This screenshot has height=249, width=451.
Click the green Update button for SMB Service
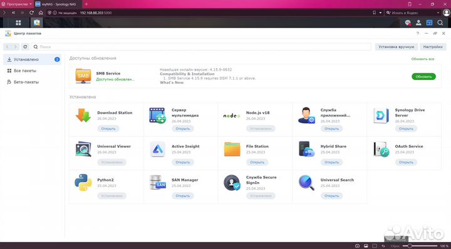pyautogui.click(x=423, y=77)
